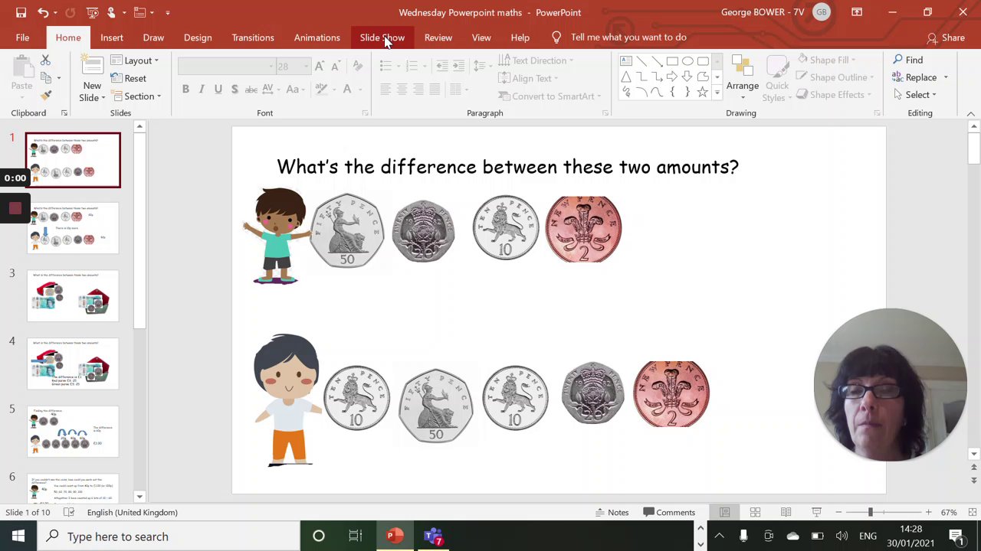Switch to the Design tab
981x551 pixels.
[198, 37]
